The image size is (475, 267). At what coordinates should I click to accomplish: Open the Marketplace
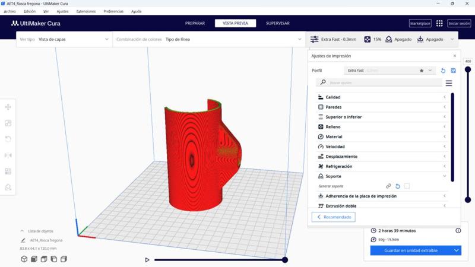(420, 23)
